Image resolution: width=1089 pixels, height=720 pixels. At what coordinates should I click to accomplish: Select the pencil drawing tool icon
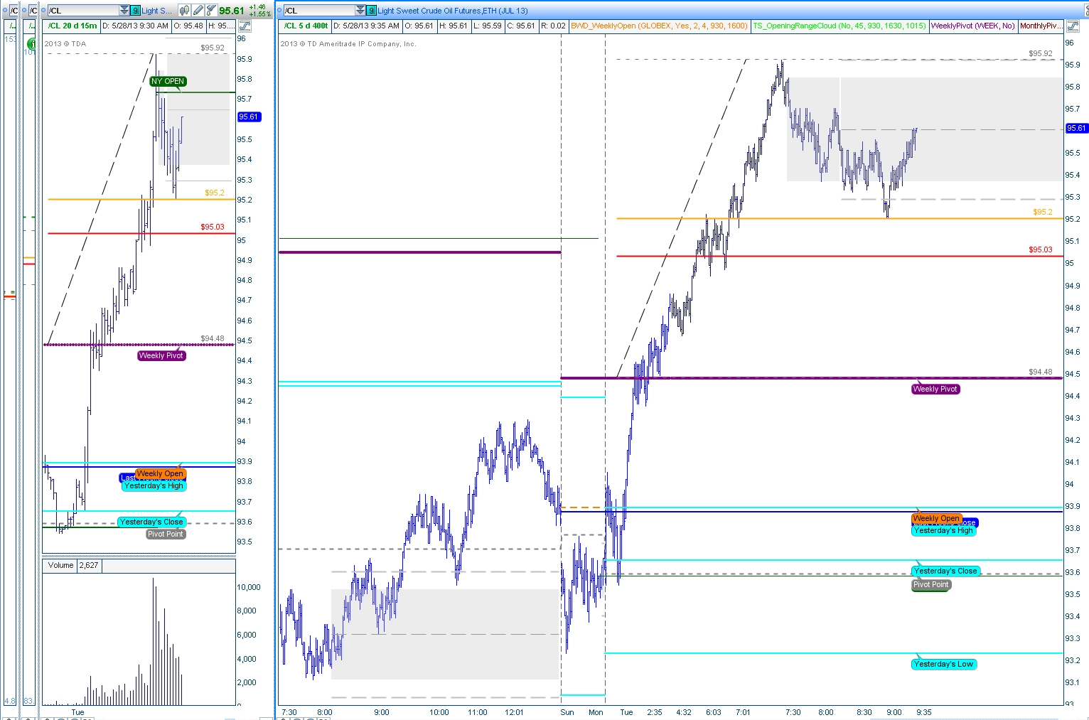coord(198,11)
